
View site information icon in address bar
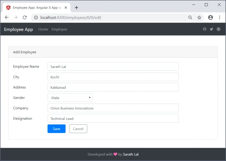(x=36, y=17)
